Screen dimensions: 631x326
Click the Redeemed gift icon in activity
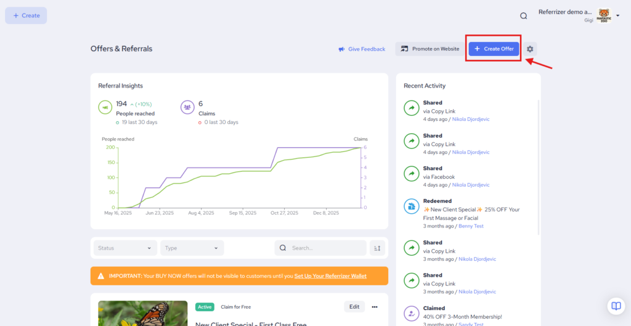click(411, 207)
